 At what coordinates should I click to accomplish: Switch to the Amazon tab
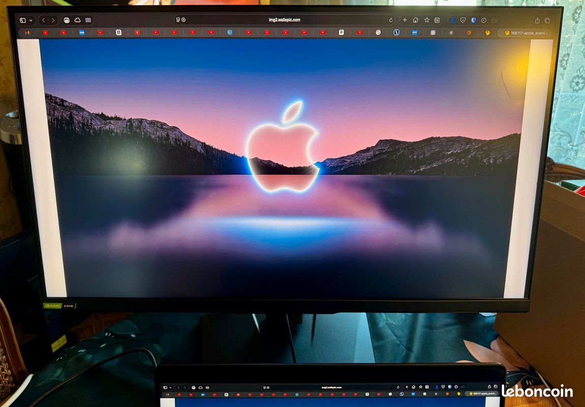[341, 33]
